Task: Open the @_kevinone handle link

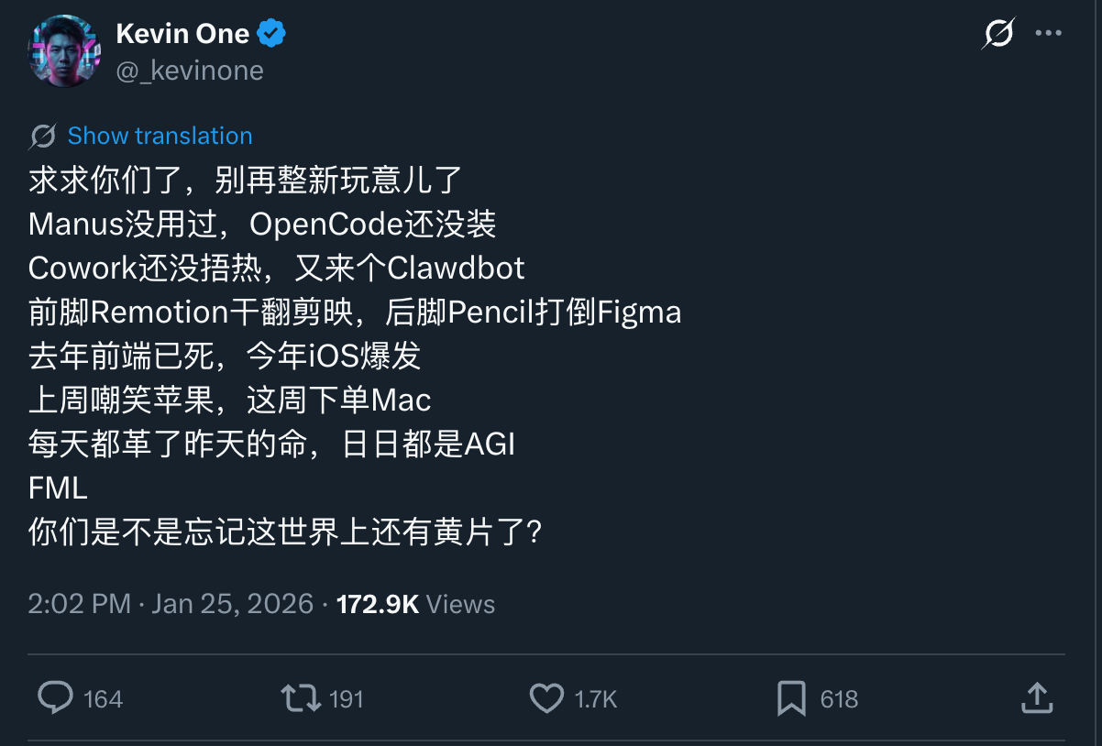Action: (x=190, y=71)
